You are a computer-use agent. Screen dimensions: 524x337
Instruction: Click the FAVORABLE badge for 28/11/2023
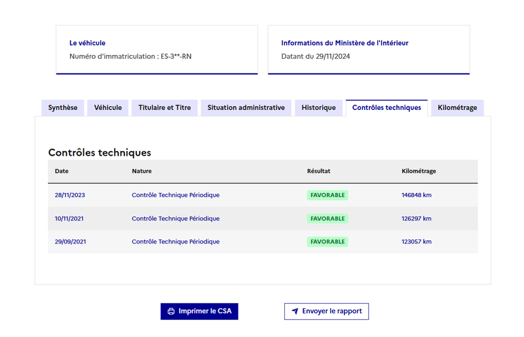click(x=327, y=195)
